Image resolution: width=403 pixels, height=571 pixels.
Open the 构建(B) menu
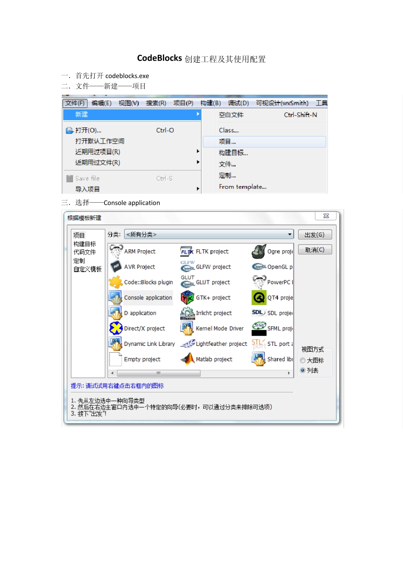coord(210,103)
